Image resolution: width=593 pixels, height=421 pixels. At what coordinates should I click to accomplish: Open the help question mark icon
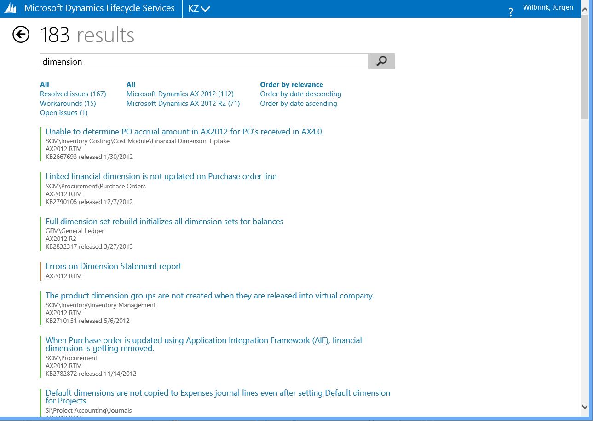(x=511, y=12)
